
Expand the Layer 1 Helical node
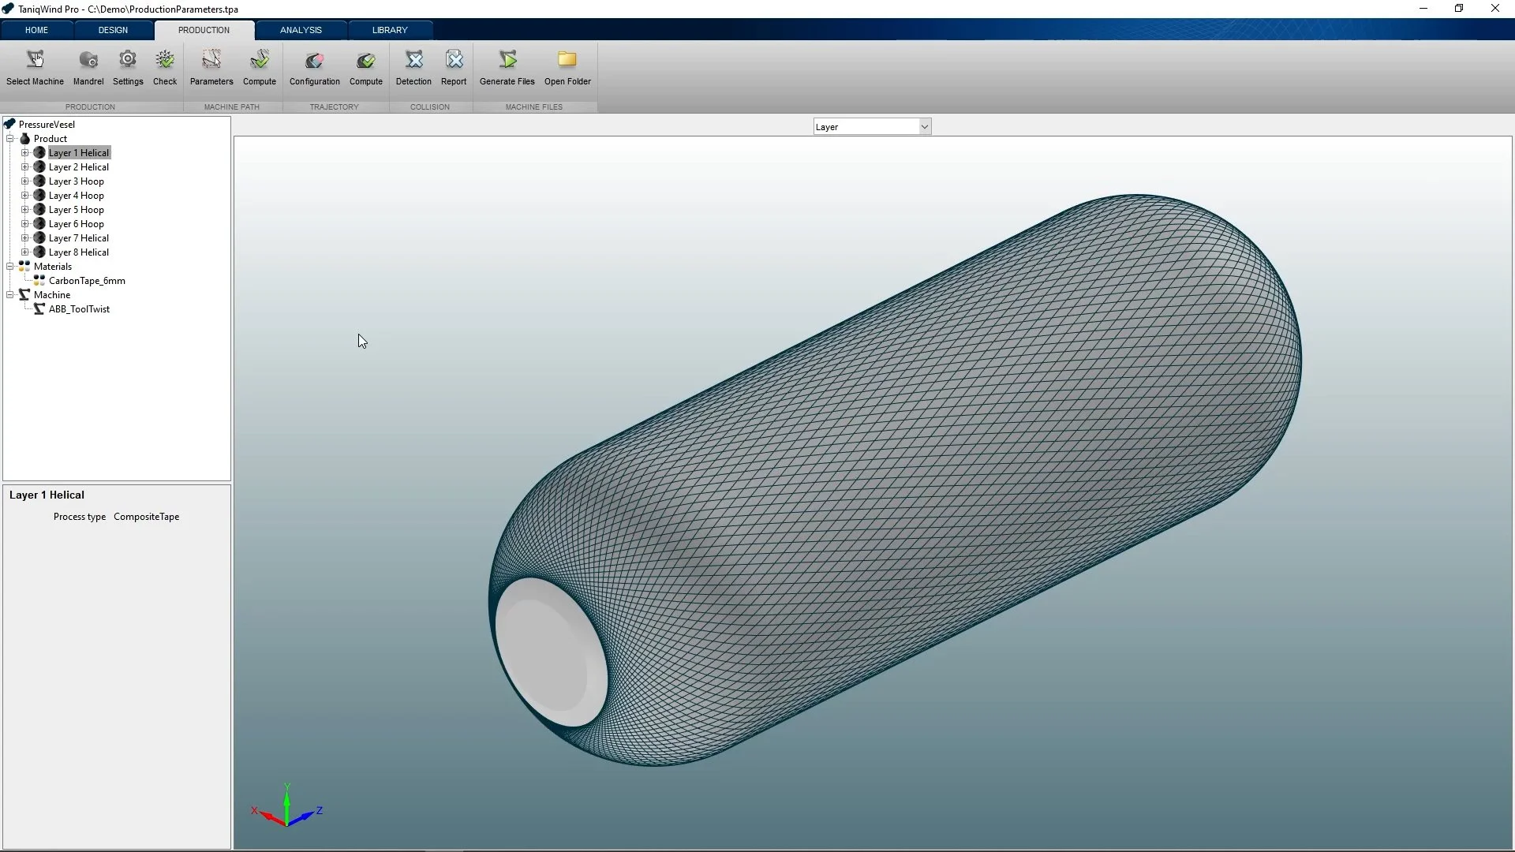coord(24,153)
